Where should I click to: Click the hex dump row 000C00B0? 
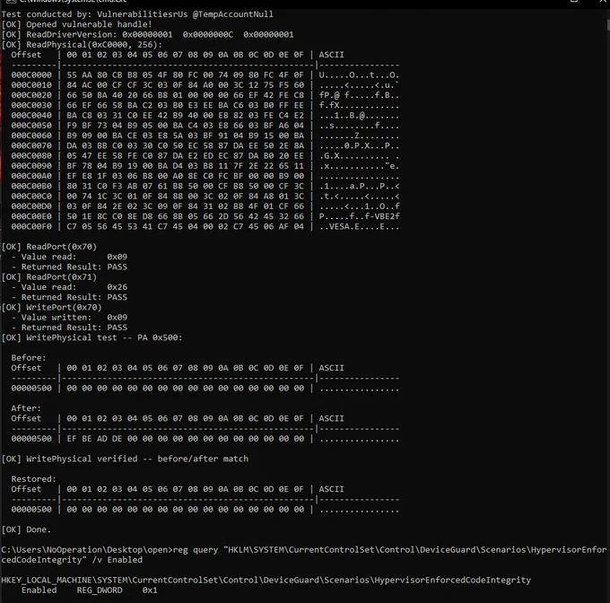[x=205, y=187]
